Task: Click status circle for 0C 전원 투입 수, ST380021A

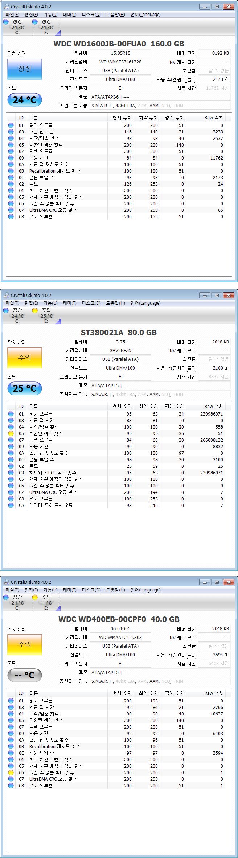Action: tap(11, 459)
